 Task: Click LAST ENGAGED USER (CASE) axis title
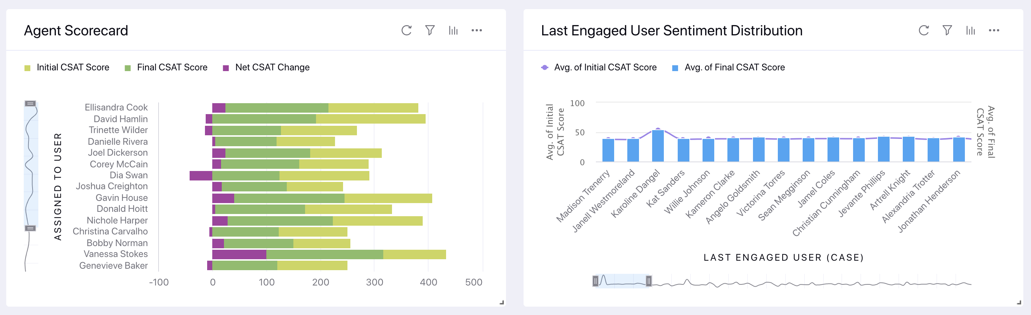[x=783, y=257]
